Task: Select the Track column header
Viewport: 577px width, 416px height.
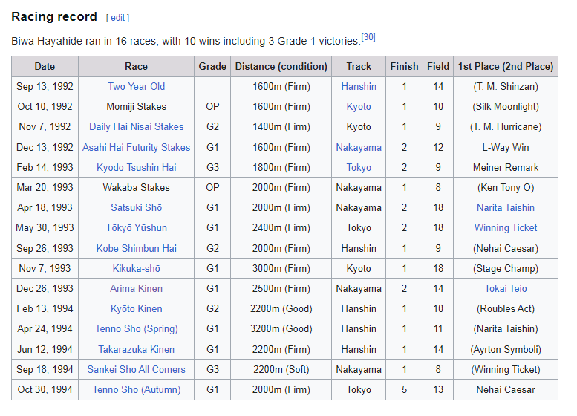Action: [359, 66]
